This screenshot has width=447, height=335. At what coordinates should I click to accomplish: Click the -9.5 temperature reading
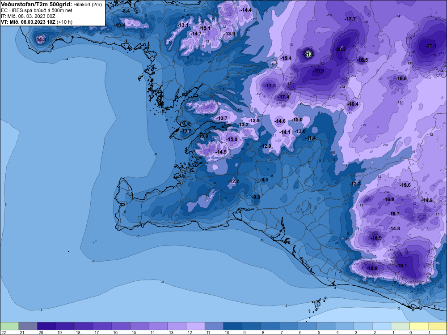click(264, 180)
